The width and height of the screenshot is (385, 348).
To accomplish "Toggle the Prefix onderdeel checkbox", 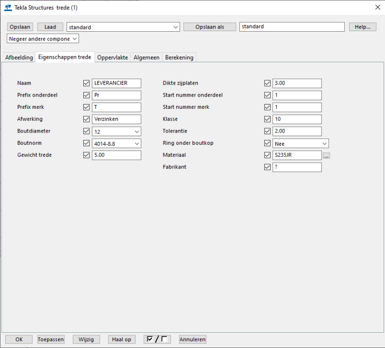I will [x=86, y=95].
